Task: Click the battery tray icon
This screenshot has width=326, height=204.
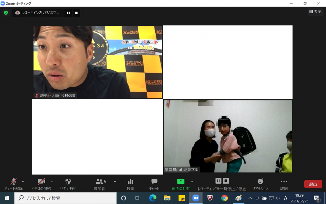Action: tap(264, 198)
